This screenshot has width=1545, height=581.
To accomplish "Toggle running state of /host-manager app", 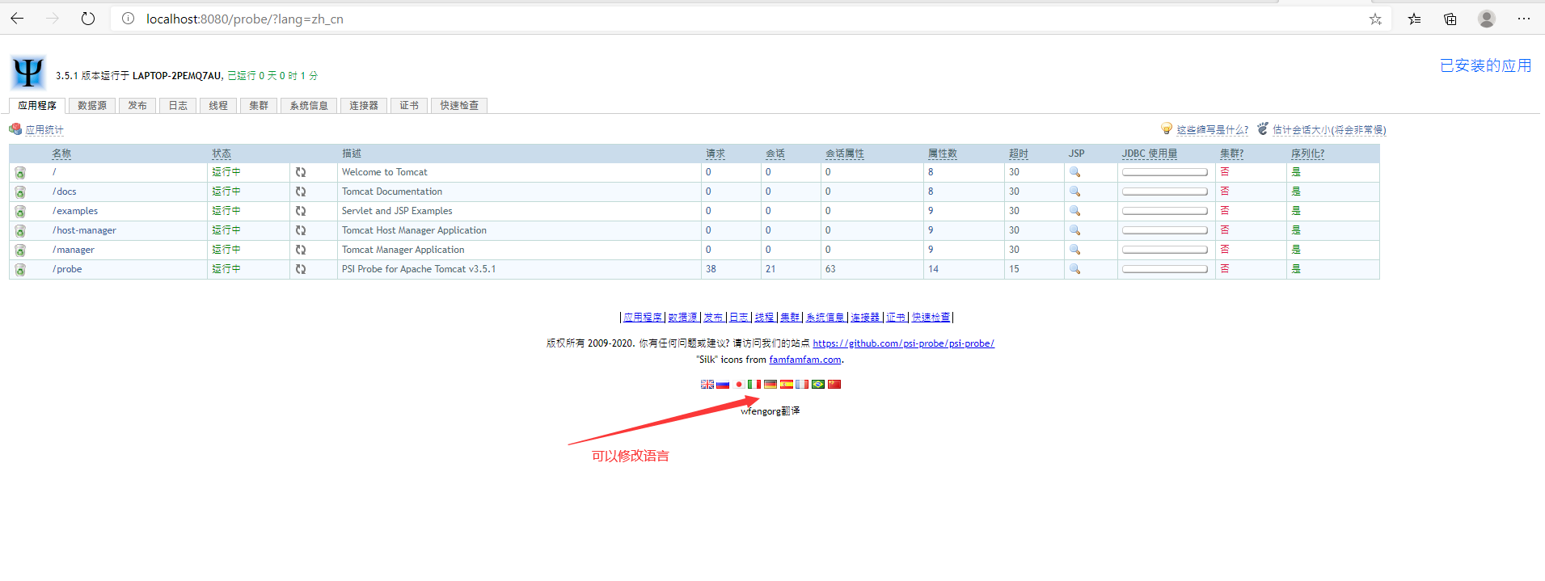I will 226,230.
